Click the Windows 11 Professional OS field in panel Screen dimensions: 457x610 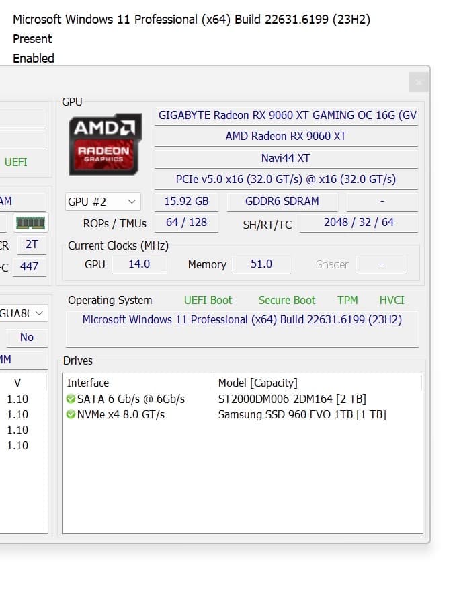pos(242,329)
